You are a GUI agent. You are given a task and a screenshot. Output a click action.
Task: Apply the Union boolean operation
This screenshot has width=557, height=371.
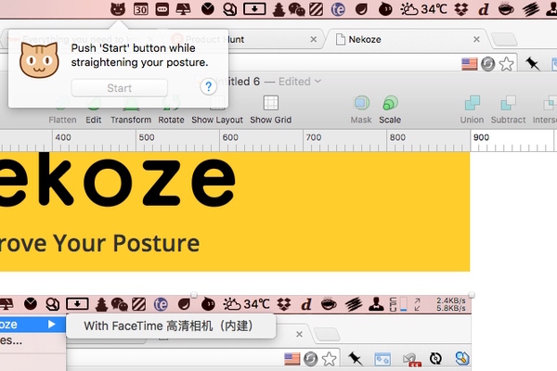(x=472, y=110)
